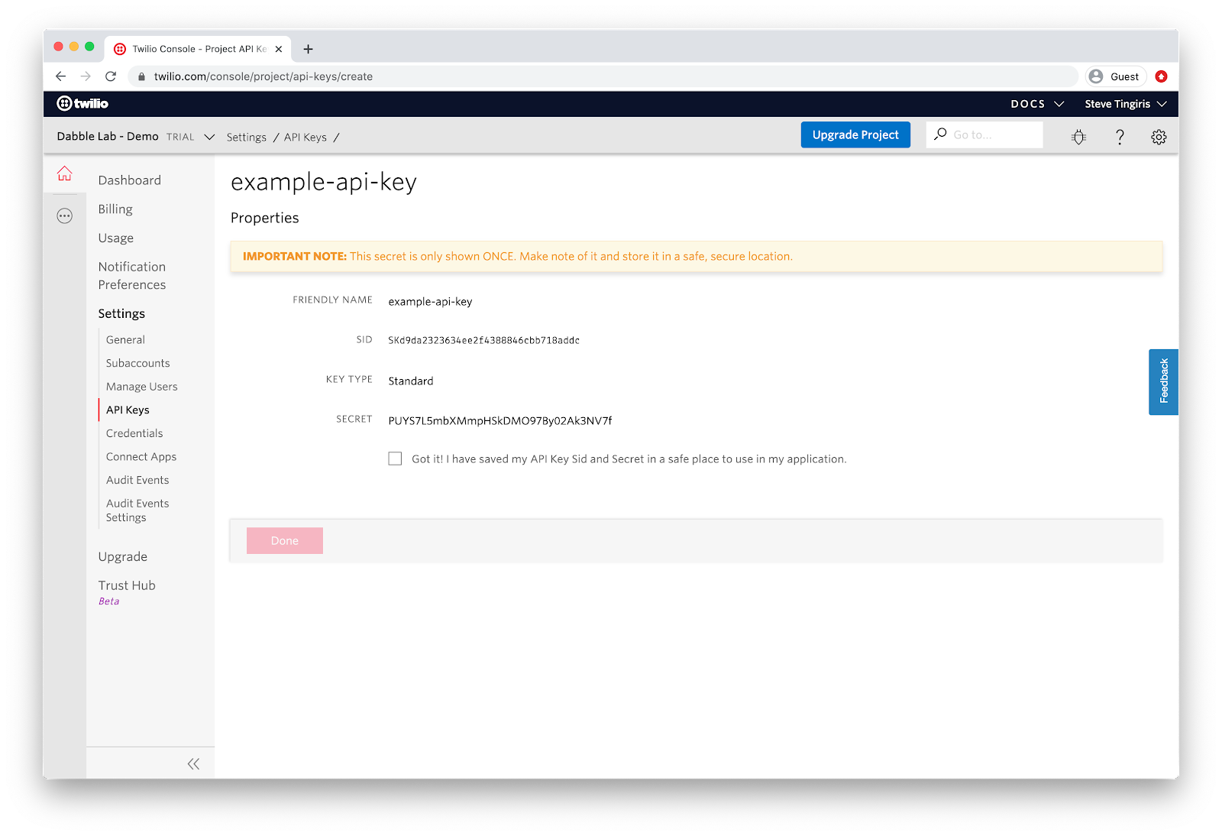Open Audit Events in sidebar

pyautogui.click(x=137, y=480)
